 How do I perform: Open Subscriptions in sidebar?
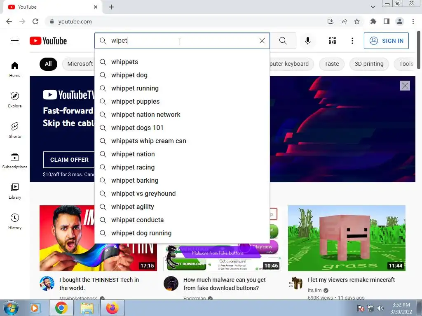point(15,160)
